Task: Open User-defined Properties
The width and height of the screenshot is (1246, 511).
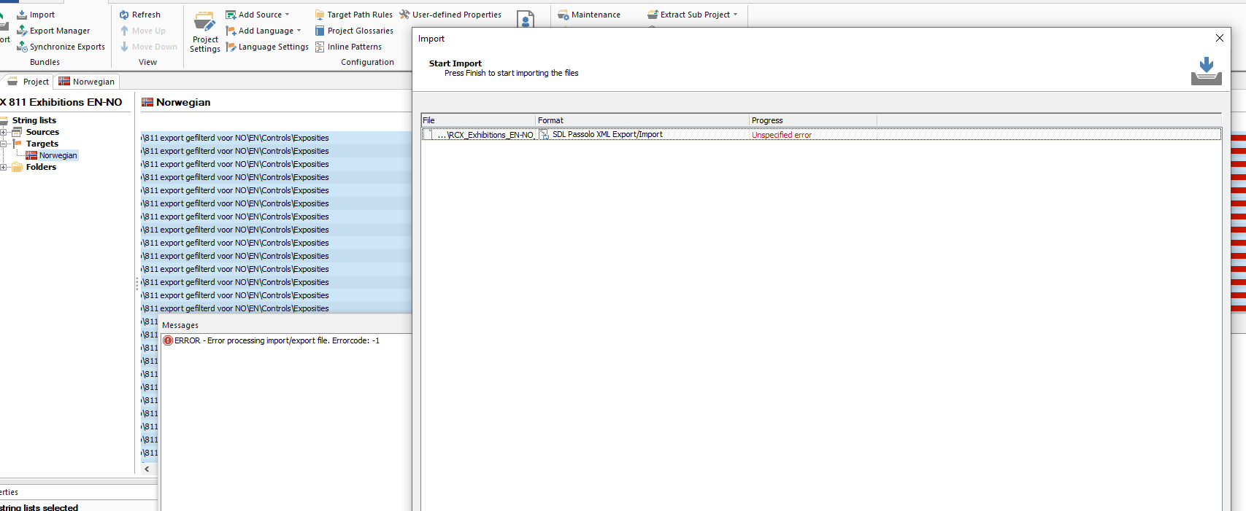Action: click(x=450, y=15)
